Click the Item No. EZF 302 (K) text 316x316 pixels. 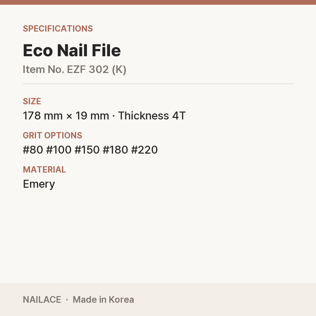(x=75, y=69)
